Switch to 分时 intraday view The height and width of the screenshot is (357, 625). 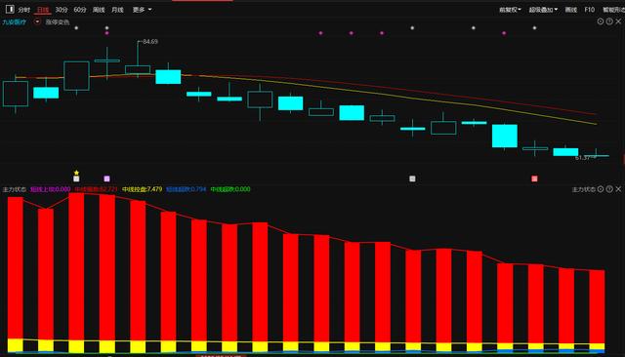[x=23, y=10]
